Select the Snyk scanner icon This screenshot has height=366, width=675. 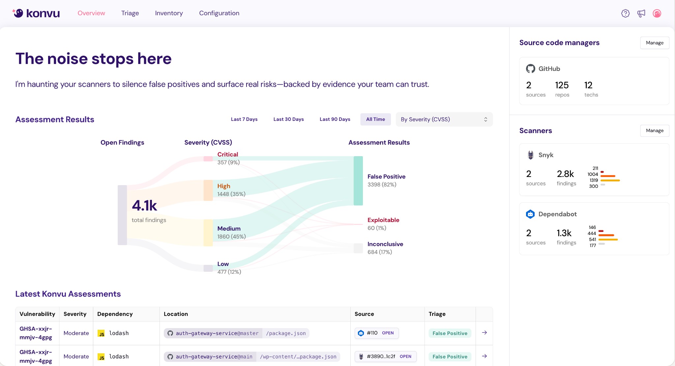coord(530,155)
